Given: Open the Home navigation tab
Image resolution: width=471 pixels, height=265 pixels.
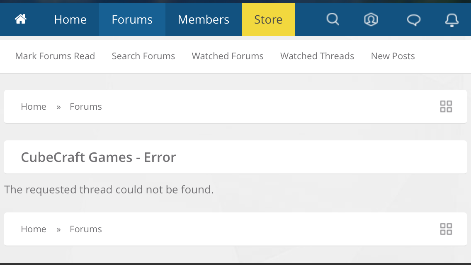Looking at the screenshot, I should [70, 19].
